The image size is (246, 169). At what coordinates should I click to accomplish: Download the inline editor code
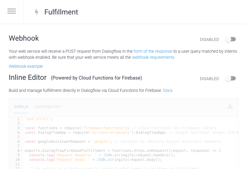click(x=230, y=106)
